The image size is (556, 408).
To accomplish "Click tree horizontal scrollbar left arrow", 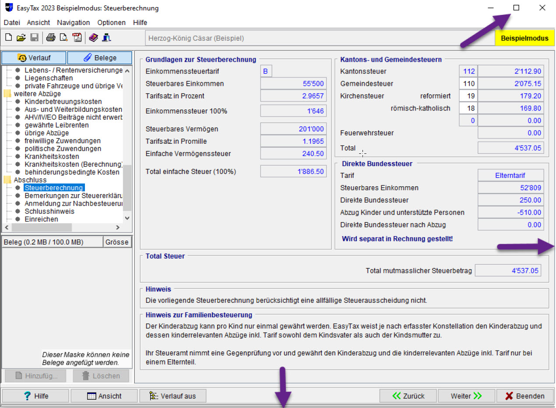I will [x=7, y=228].
